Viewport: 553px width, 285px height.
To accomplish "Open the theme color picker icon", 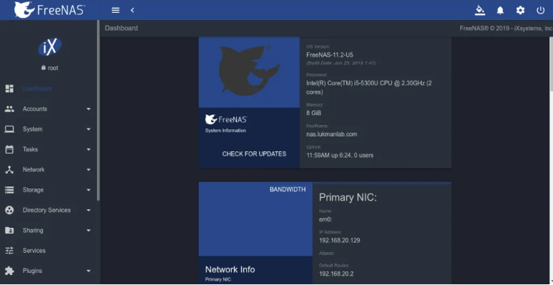I will [480, 10].
